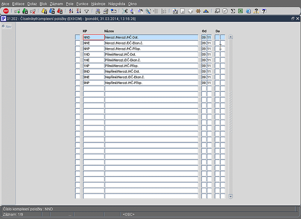Tick the selector box for row 1ND
Viewport: 301px width, 219px height.
pos(78,54)
